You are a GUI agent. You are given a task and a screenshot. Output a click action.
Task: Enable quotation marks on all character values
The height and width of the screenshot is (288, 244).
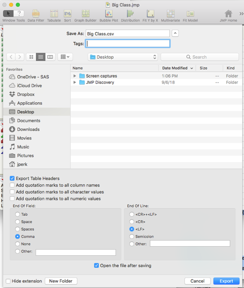coord(12,192)
